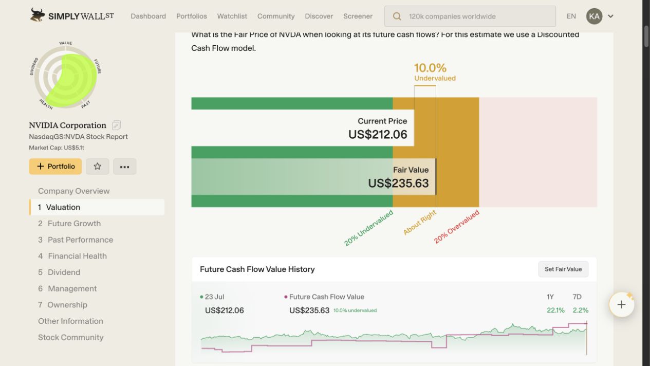Add NVIDIA to Portfolio
The height and width of the screenshot is (366, 650).
(55, 167)
